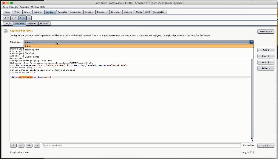This screenshot has height=159, width=278.
Task: Close Intruder attack tab 3
Action: (16, 18)
